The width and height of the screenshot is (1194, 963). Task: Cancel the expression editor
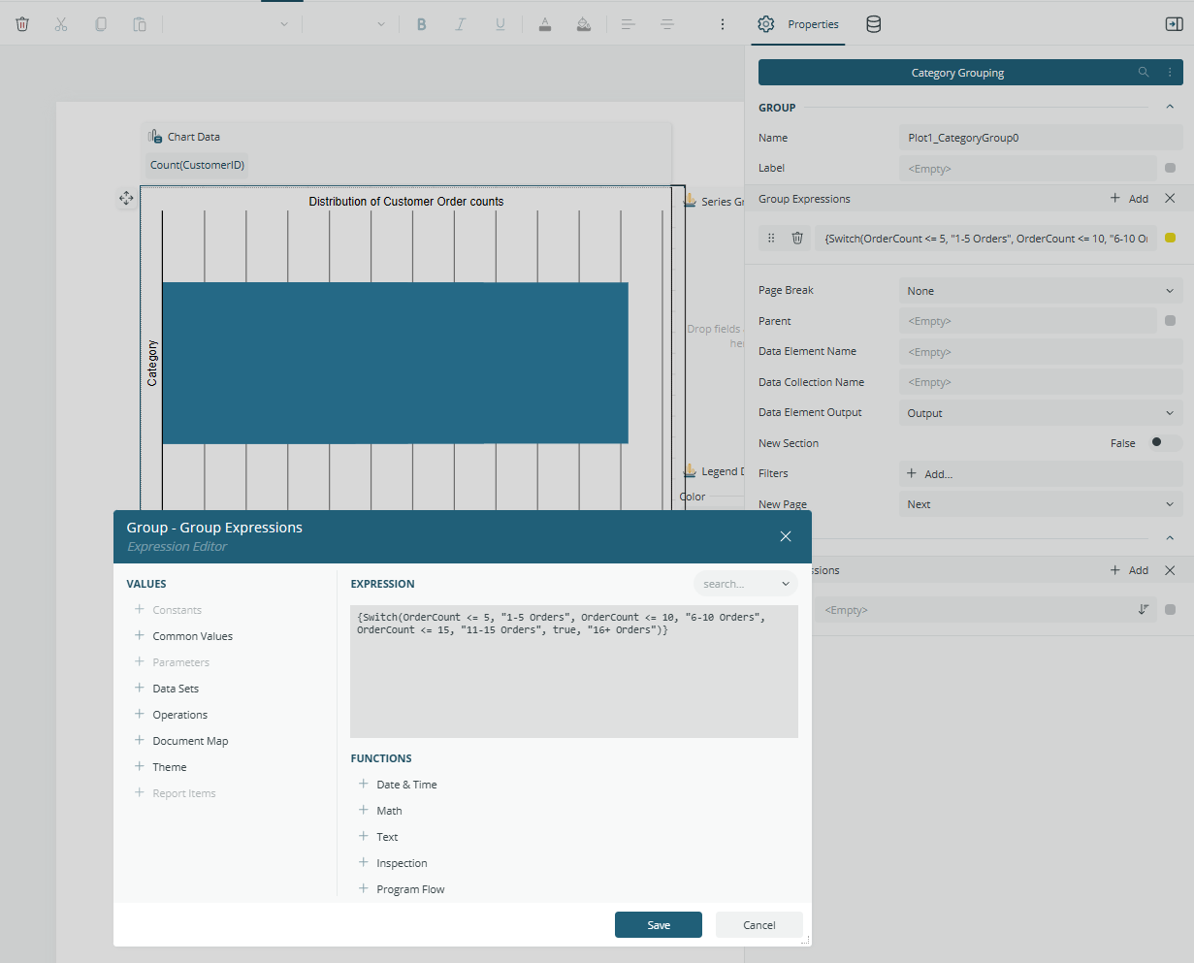pyautogui.click(x=759, y=925)
